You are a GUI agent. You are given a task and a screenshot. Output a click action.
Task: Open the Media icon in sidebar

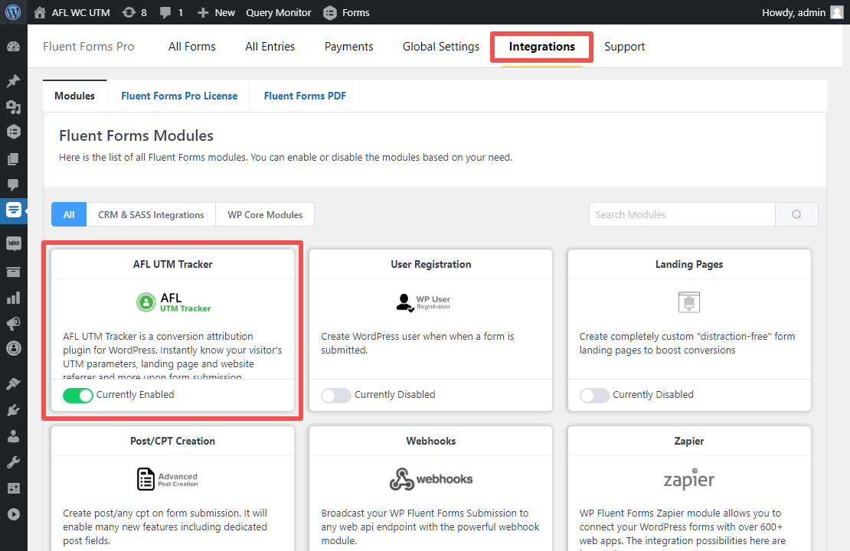(14, 106)
